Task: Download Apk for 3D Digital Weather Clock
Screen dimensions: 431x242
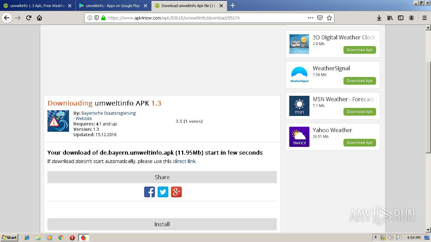Action: tap(360, 50)
